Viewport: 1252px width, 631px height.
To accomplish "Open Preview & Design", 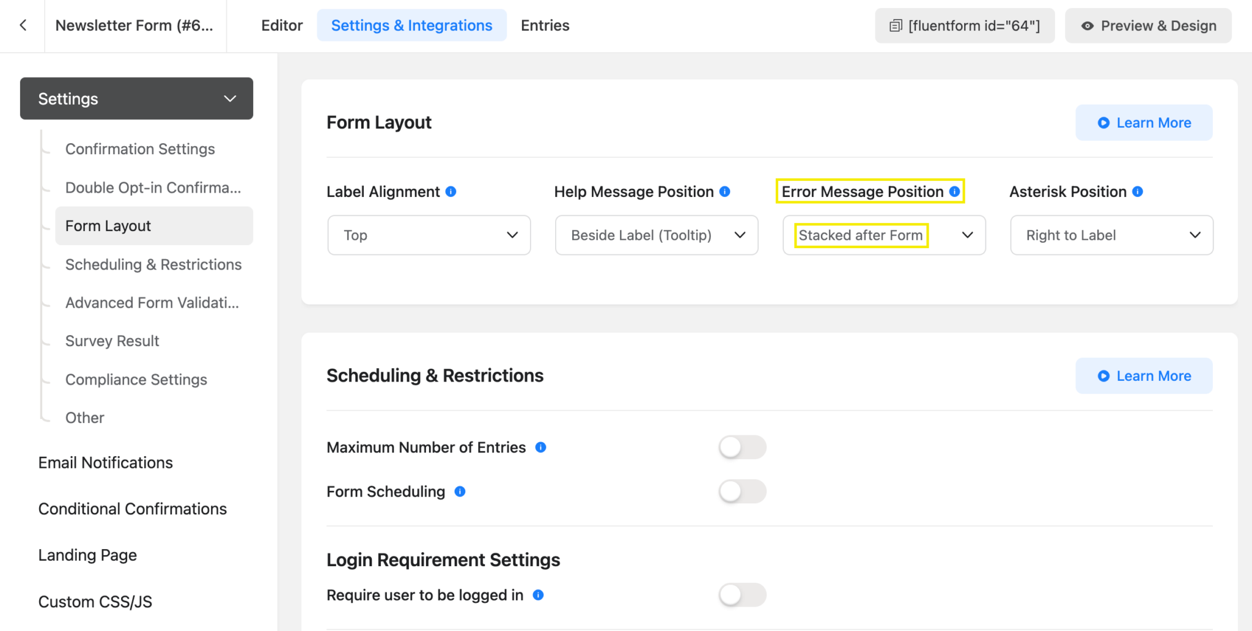I will tap(1147, 26).
